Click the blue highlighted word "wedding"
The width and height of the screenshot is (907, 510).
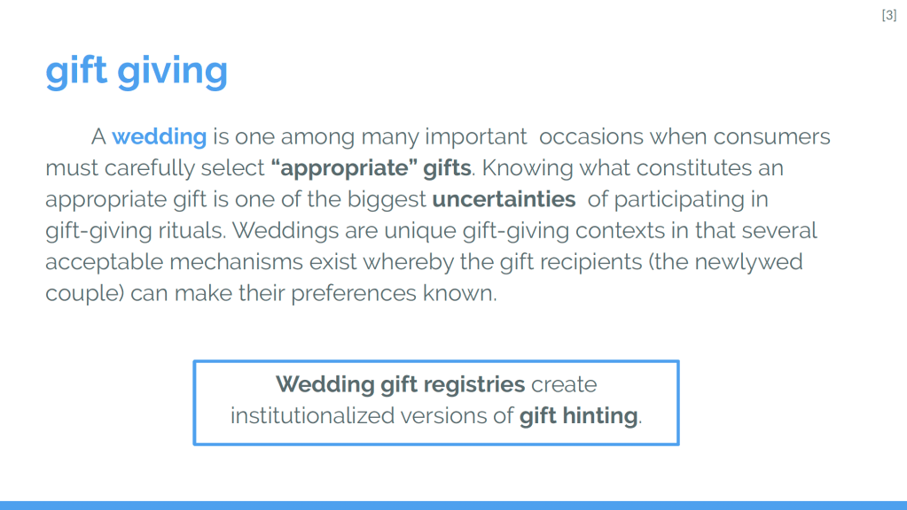tap(159, 137)
